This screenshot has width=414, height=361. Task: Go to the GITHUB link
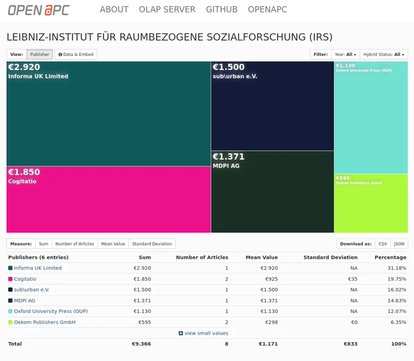[222, 10]
